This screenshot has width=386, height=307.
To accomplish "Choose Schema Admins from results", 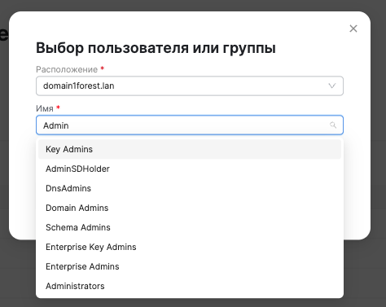I will (190, 227).
